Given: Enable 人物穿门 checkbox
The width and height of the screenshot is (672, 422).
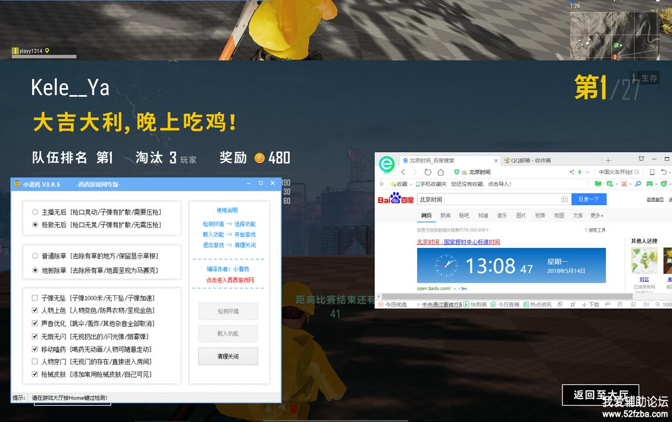Looking at the screenshot, I should point(35,362).
